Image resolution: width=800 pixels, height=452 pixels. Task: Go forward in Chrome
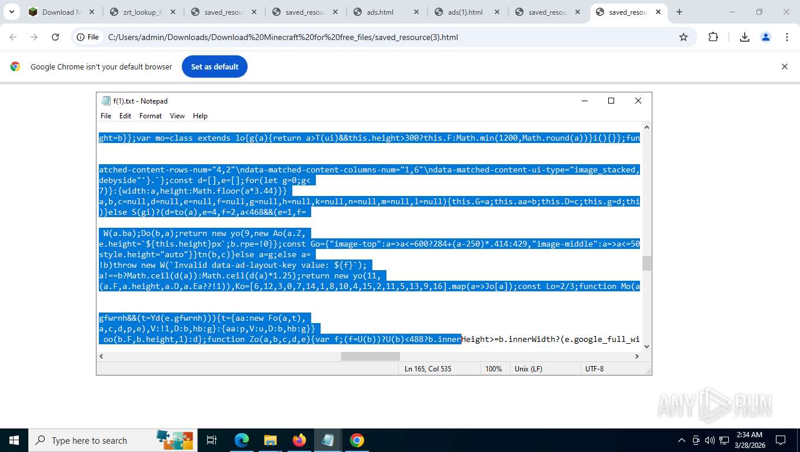pyautogui.click(x=34, y=37)
